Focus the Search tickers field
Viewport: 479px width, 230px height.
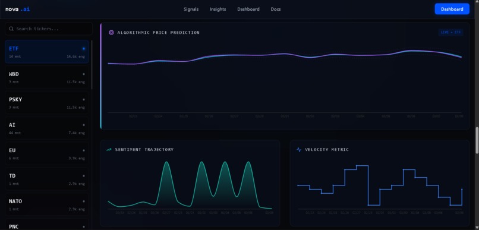click(x=49, y=29)
